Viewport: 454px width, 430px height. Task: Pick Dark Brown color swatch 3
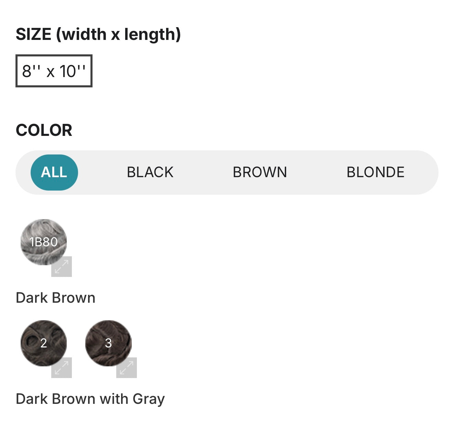[108, 343]
